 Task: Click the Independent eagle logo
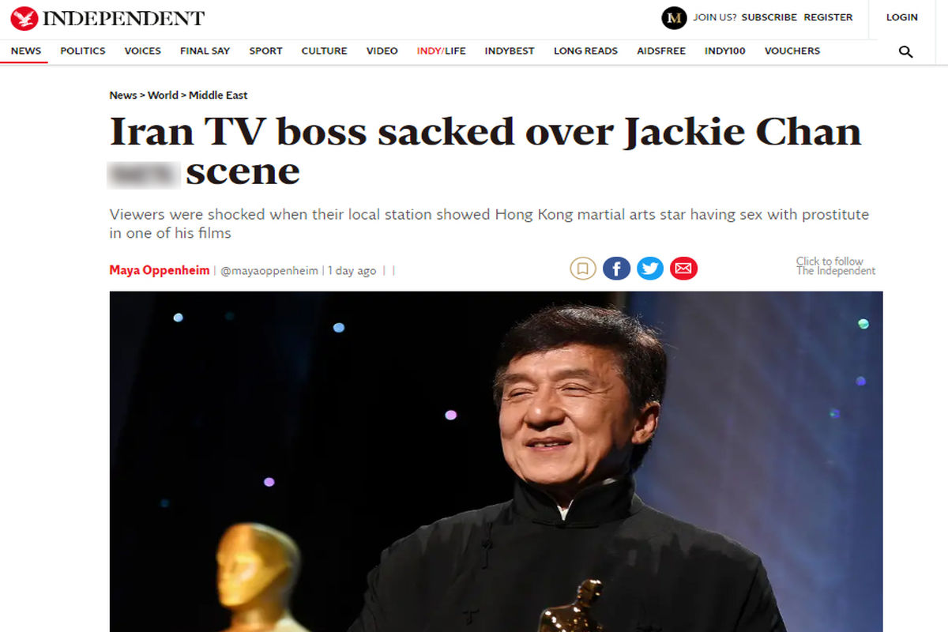tap(22, 17)
